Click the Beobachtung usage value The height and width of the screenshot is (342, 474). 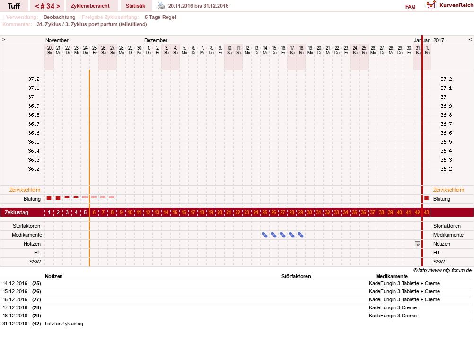click(60, 17)
